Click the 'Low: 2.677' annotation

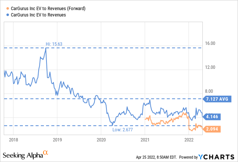point(123,130)
